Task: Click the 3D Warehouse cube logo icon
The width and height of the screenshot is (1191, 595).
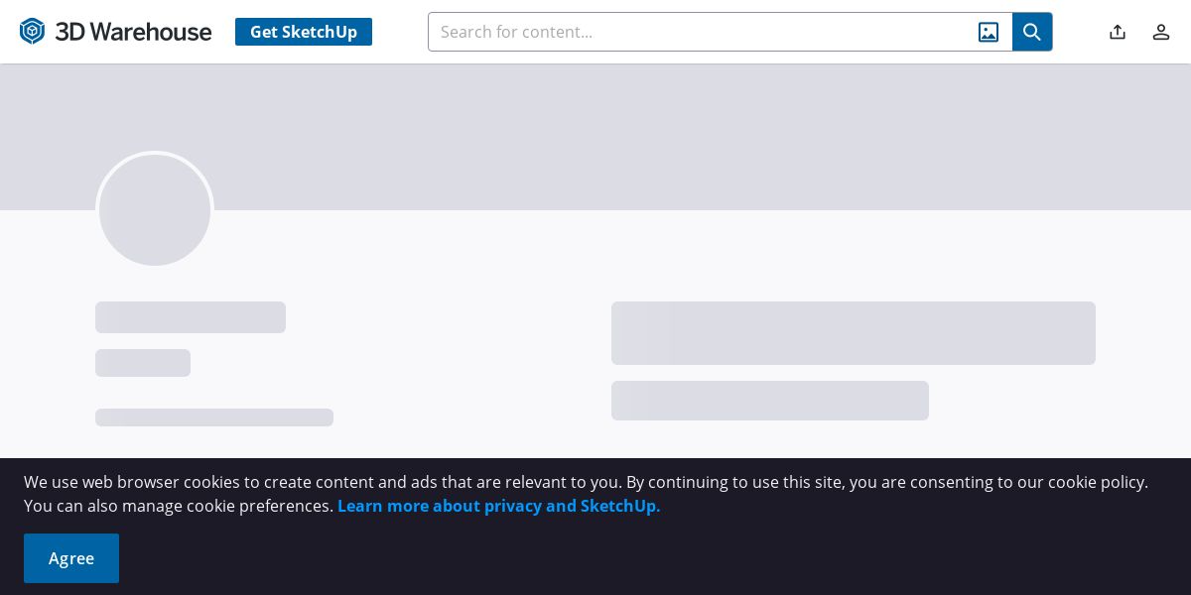Action: pos(33,32)
